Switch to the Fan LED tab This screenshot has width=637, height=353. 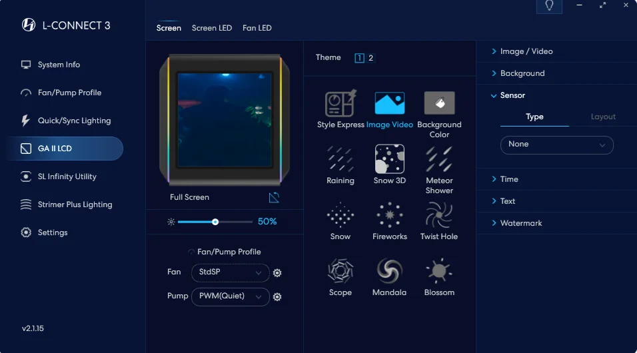[257, 28]
